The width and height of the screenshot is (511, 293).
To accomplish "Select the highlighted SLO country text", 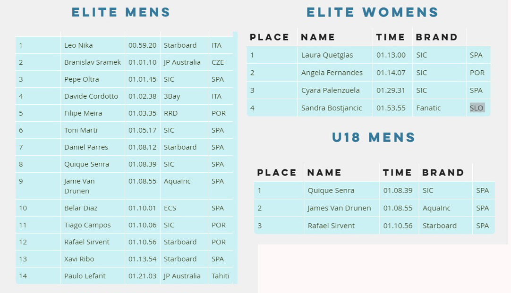I will [477, 108].
